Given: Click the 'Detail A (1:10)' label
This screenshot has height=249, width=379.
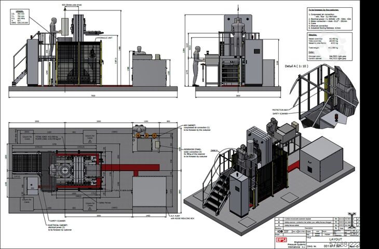Looking at the screenshot, I should (296, 66).
